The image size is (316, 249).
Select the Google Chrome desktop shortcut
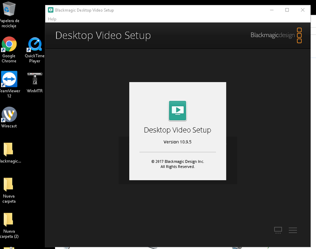[9, 50]
